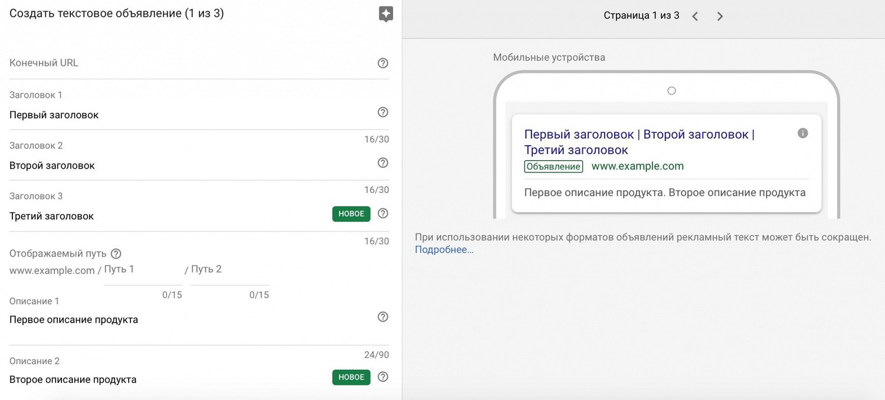
Task: Open the help tooltip for Заголовок 2
Action: click(382, 163)
